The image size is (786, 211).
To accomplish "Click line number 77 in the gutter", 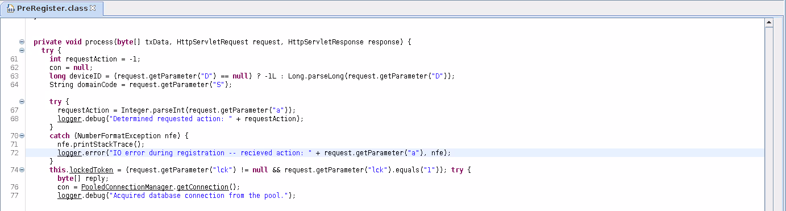I will [x=14, y=196].
